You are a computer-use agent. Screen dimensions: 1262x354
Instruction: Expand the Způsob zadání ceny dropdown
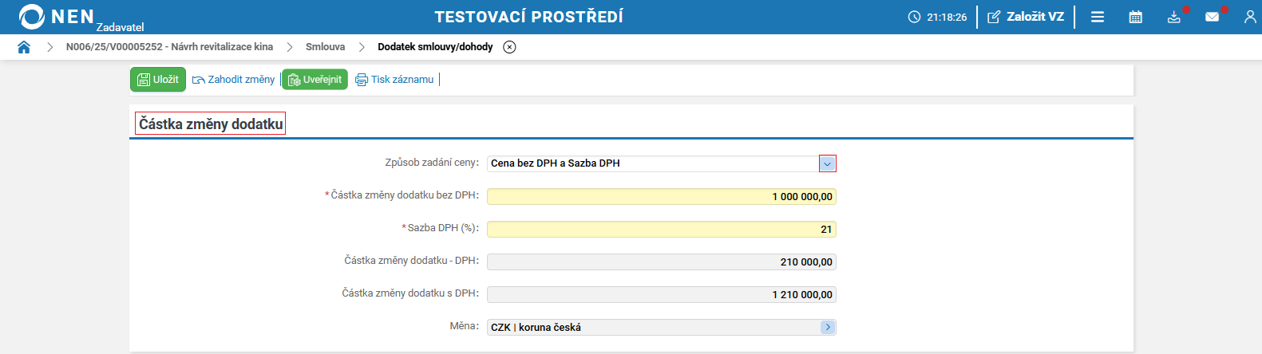[828, 163]
